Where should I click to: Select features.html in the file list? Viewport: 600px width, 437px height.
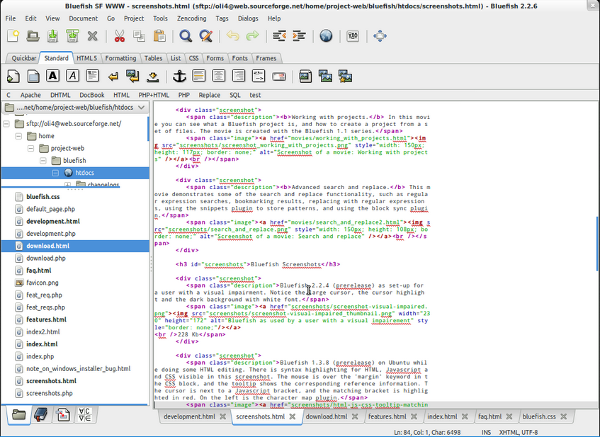coord(46,319)
